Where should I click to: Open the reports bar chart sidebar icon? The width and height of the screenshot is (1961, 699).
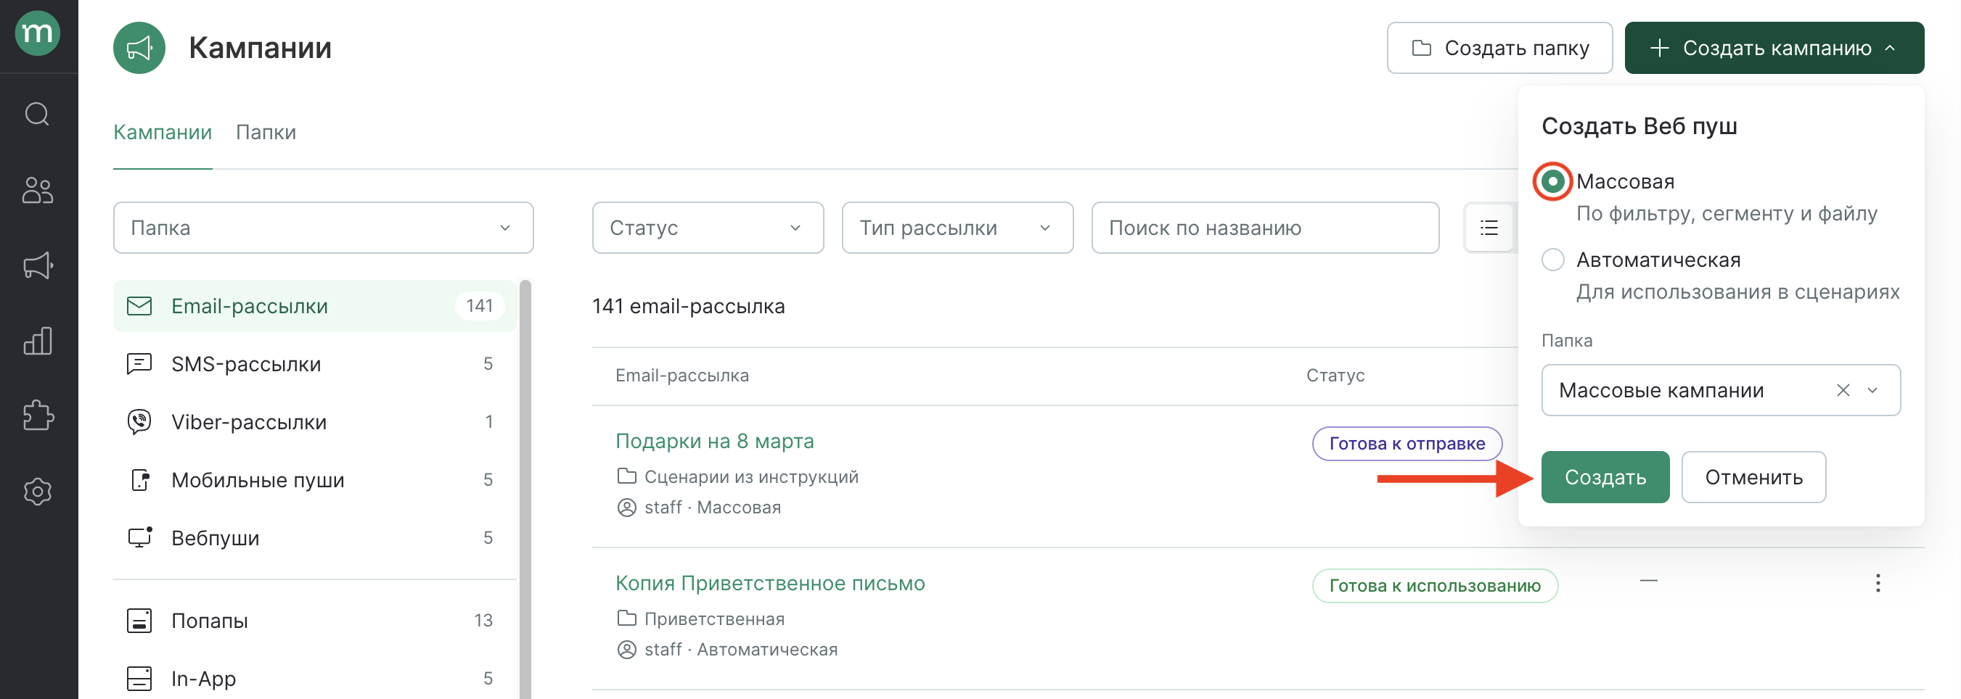(37, 341)
